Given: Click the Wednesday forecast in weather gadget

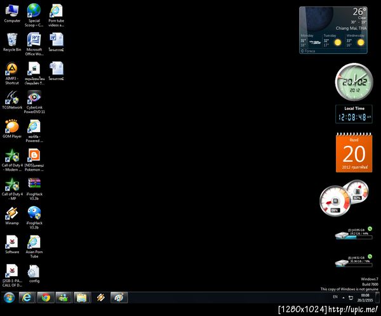Looking at the screenshot, I should 356,41.
